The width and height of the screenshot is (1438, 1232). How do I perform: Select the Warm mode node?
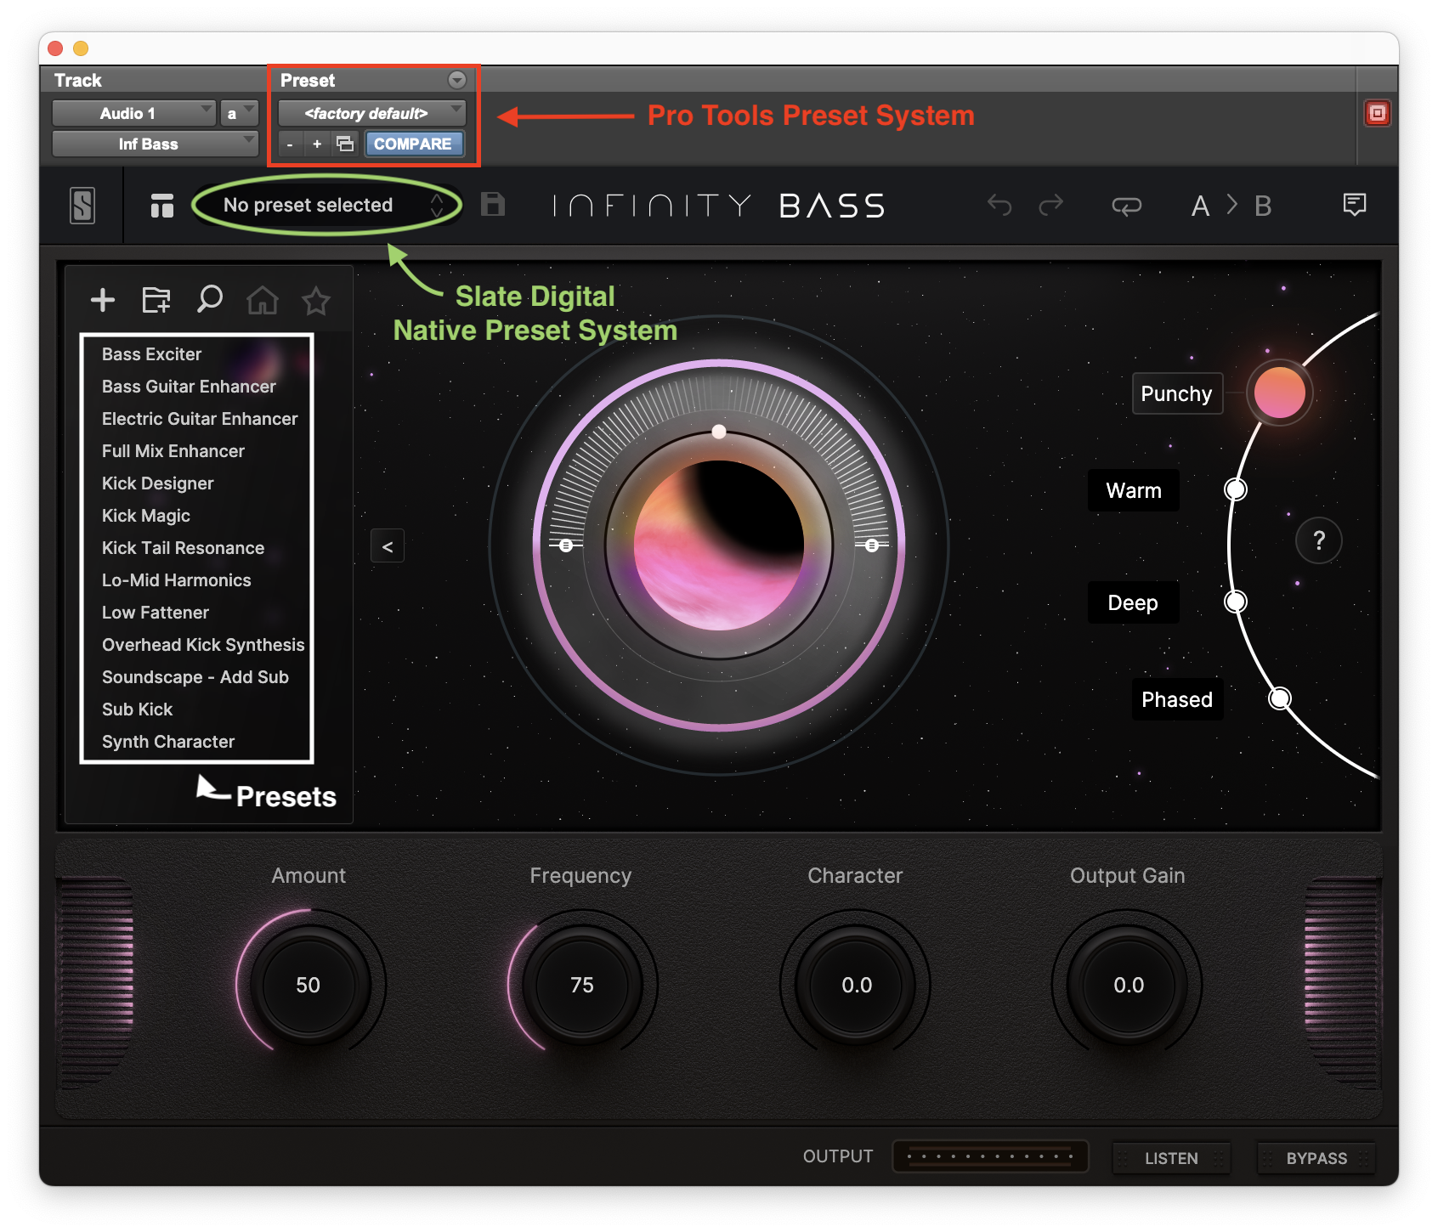[1236, 489]
